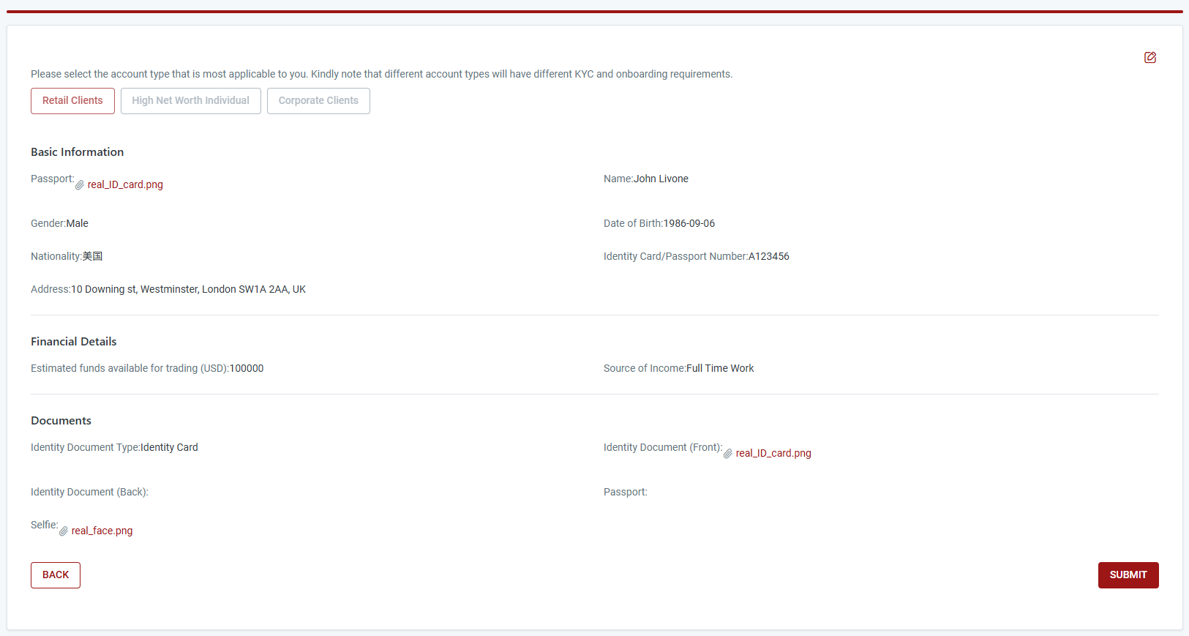Image resolution: width=1189 pixels, height=636 pixels.
Task: Click the paperclip icon beside the Passport label
Action: [80, 185]
